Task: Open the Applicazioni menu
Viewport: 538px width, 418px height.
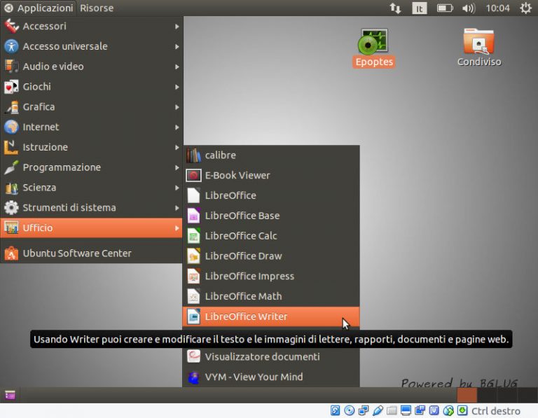Action: [39, 8]
